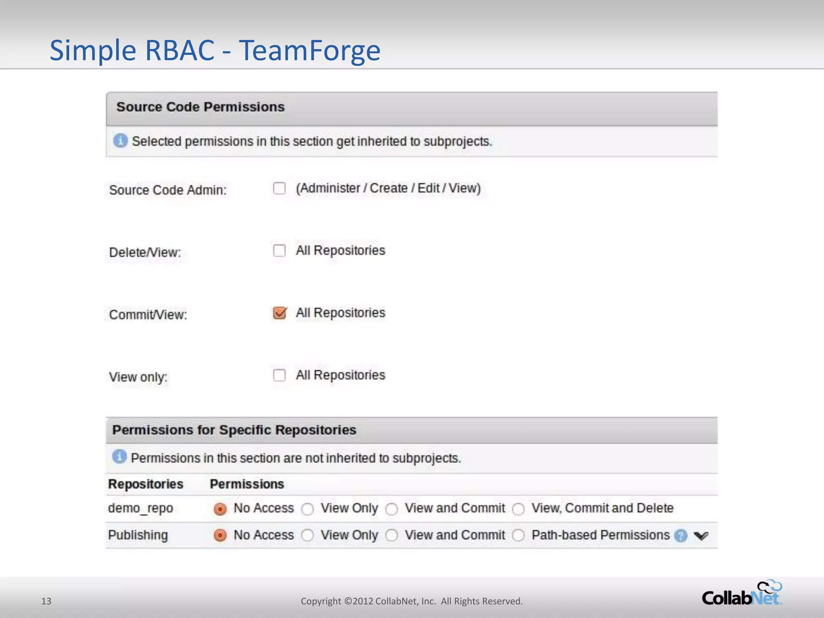Image resolution: width=824 pixels, height=618 pixels.
Task: Click the Source Code Admin label
Action: coord(168,190)
